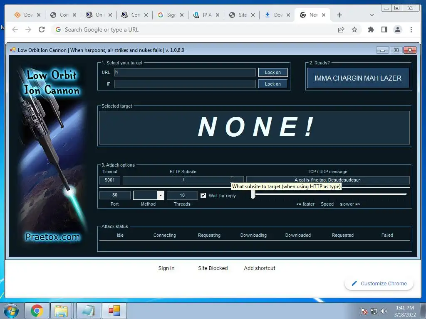Open Chrome profile avatar icon
The image size is (426, 319).
click(397, 29)
